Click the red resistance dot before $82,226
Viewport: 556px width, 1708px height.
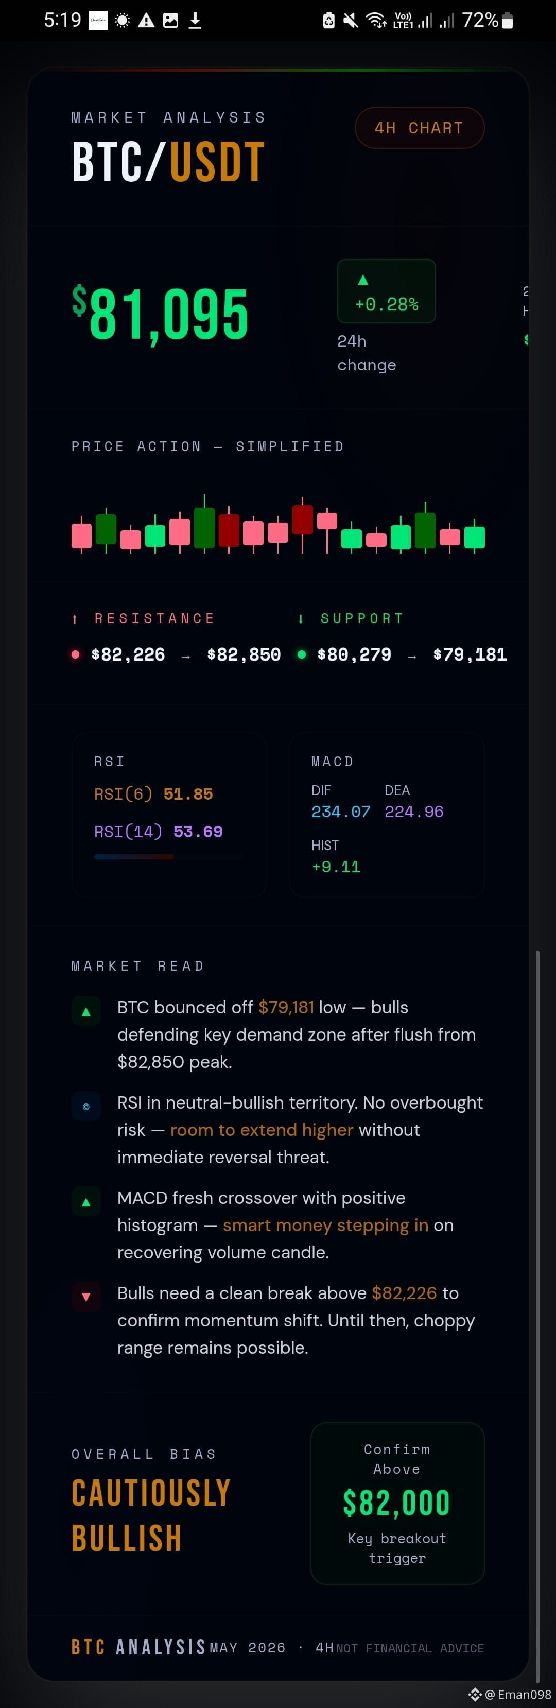pos(76,654)
